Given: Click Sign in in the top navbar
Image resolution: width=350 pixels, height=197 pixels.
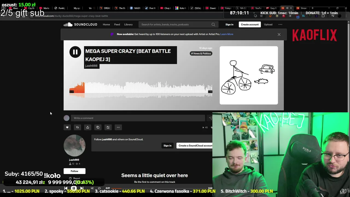Looking at the screenshot, I should [x=229, y=25].
